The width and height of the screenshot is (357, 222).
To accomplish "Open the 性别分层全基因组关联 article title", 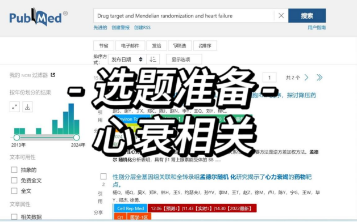I will tap(212, 181).
